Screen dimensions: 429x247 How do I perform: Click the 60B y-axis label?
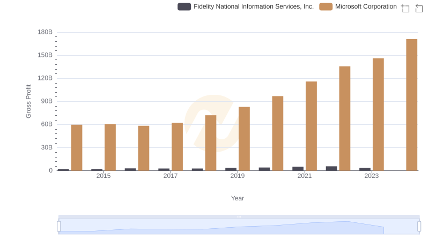(47, 124)
